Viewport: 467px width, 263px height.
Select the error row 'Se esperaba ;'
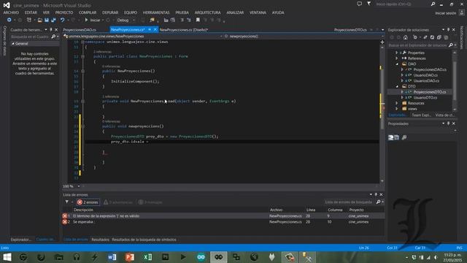click(223, 222)
